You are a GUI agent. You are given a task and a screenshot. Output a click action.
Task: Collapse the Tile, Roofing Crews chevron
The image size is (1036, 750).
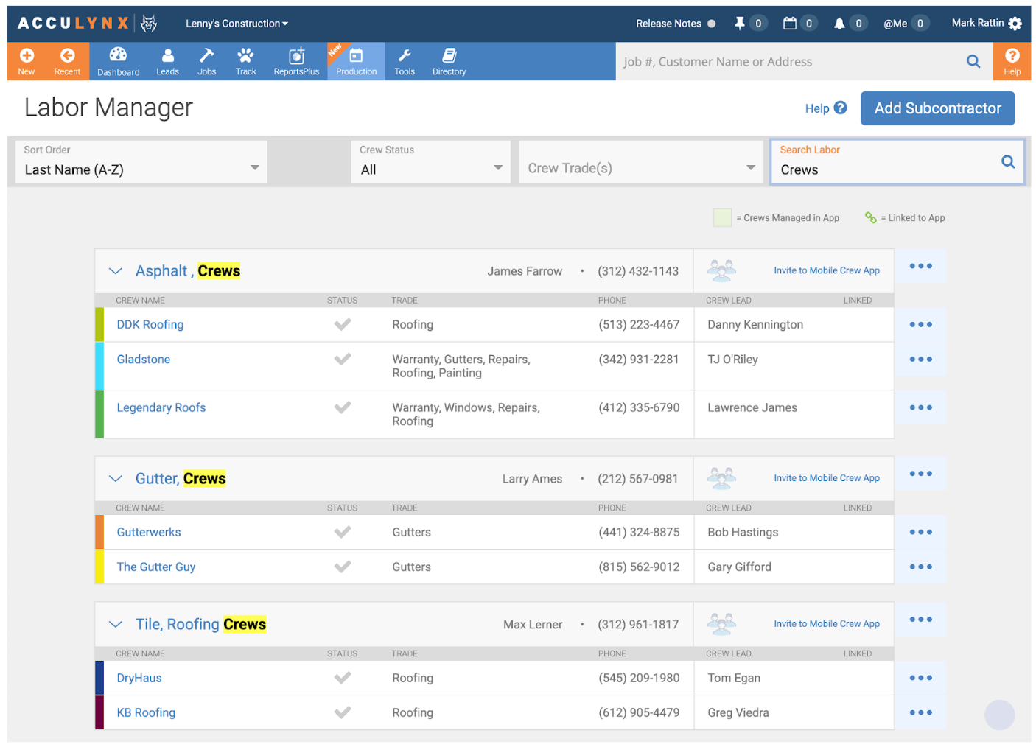click(x=116, y=625)
